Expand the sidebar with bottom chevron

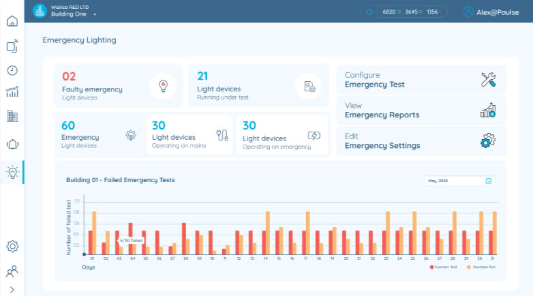[12, 289]
